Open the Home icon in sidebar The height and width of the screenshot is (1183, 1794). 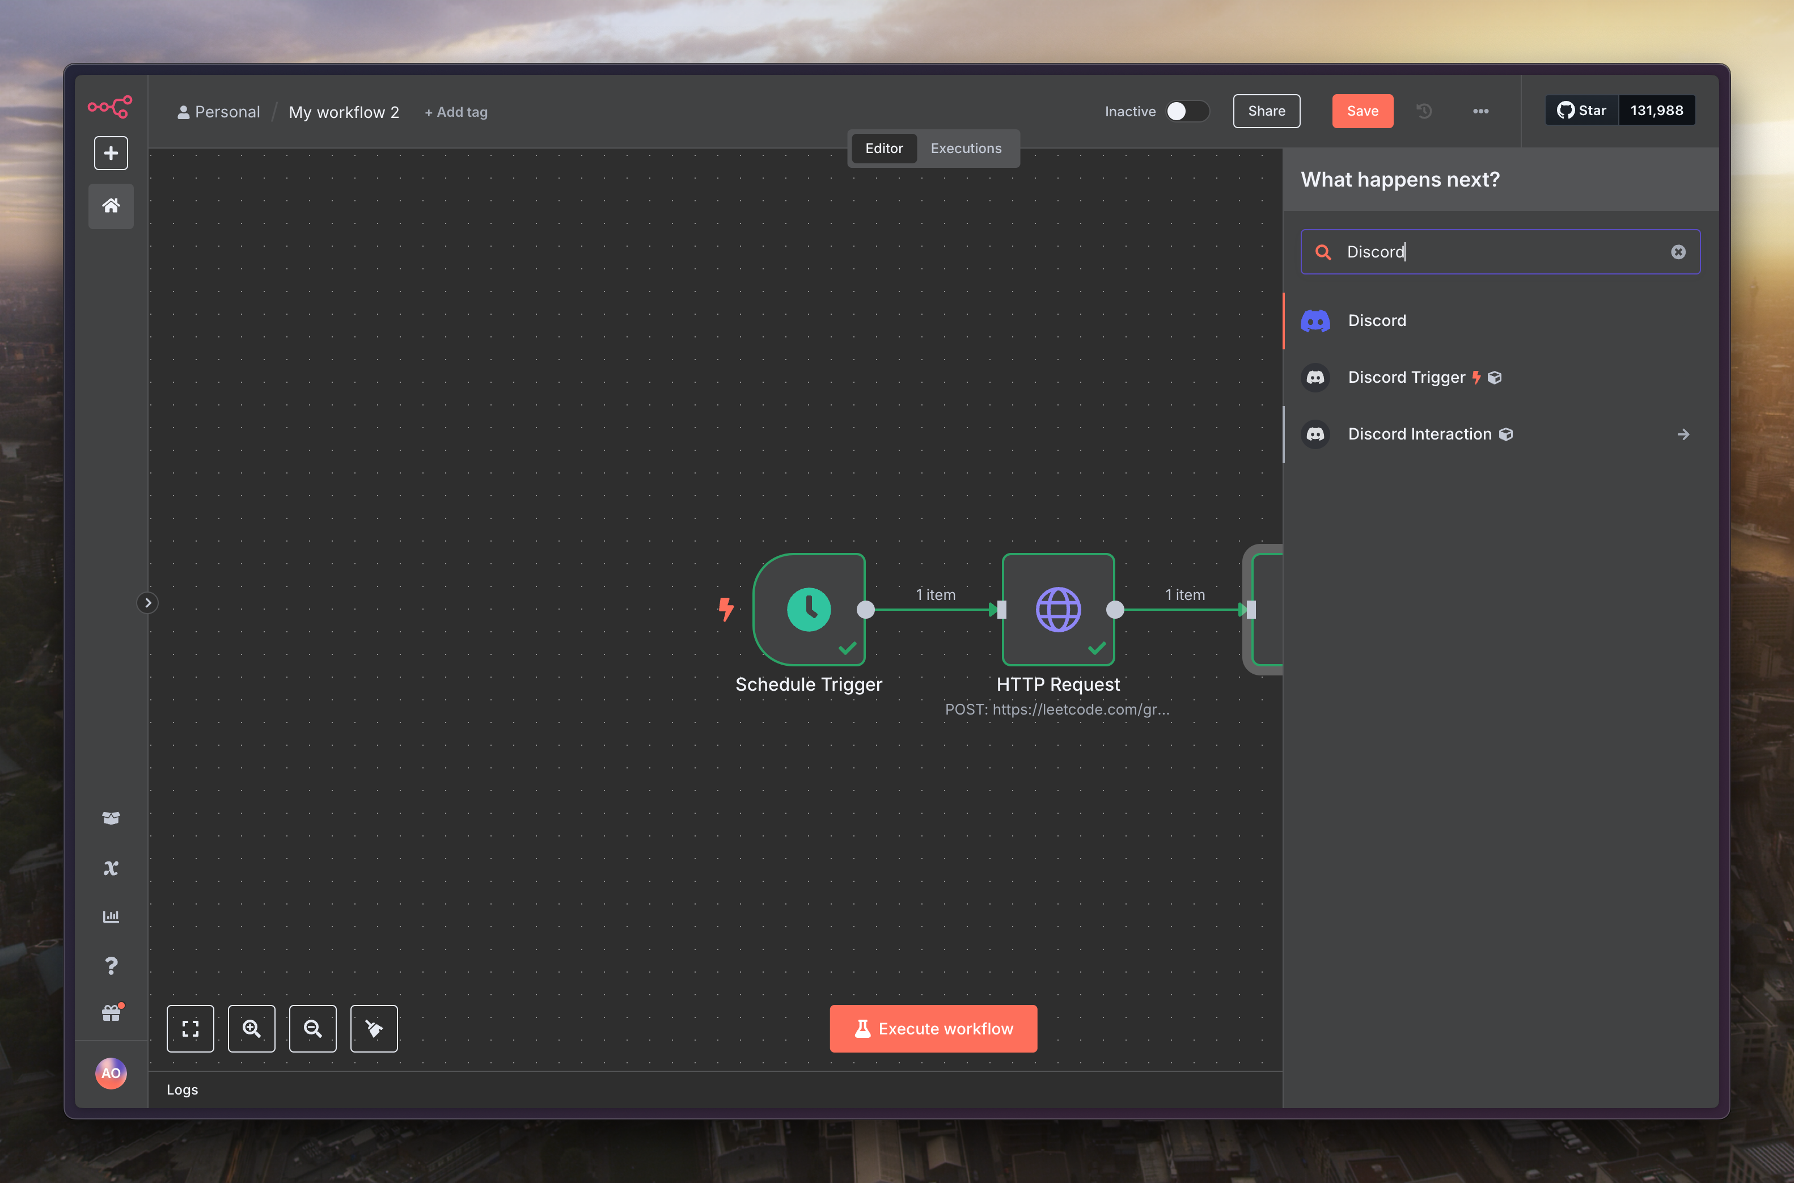[x=111, y=205]
